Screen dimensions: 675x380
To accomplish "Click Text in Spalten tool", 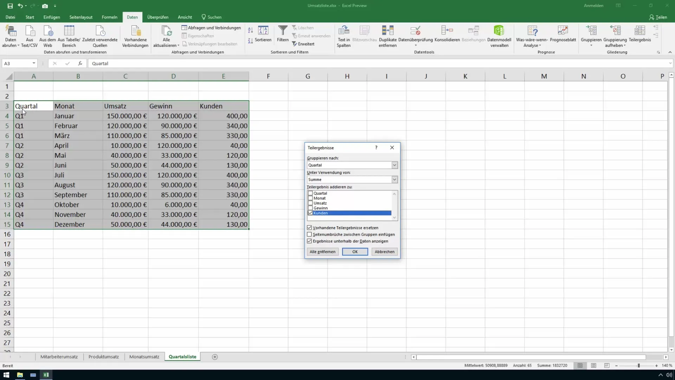I will pos(343,36).
